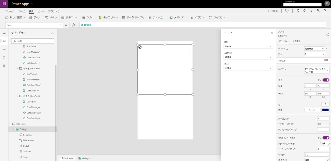This screenshot has width=331, height=161.
Task: Click the NextArrow chevron in the gallery
Action: [x=189, y=52]
